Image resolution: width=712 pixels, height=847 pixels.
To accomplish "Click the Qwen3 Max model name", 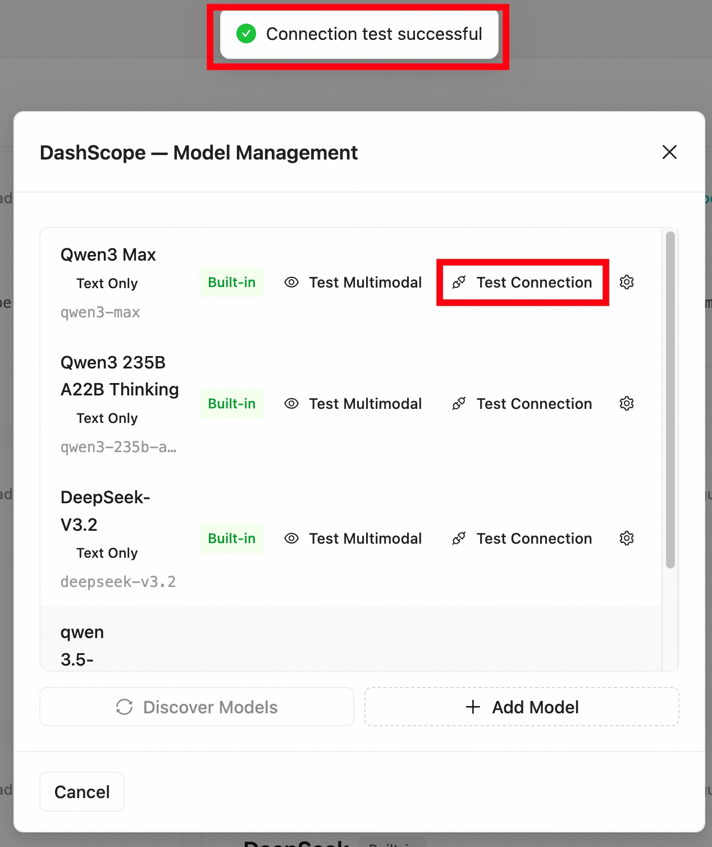I will tap(108, 254).
